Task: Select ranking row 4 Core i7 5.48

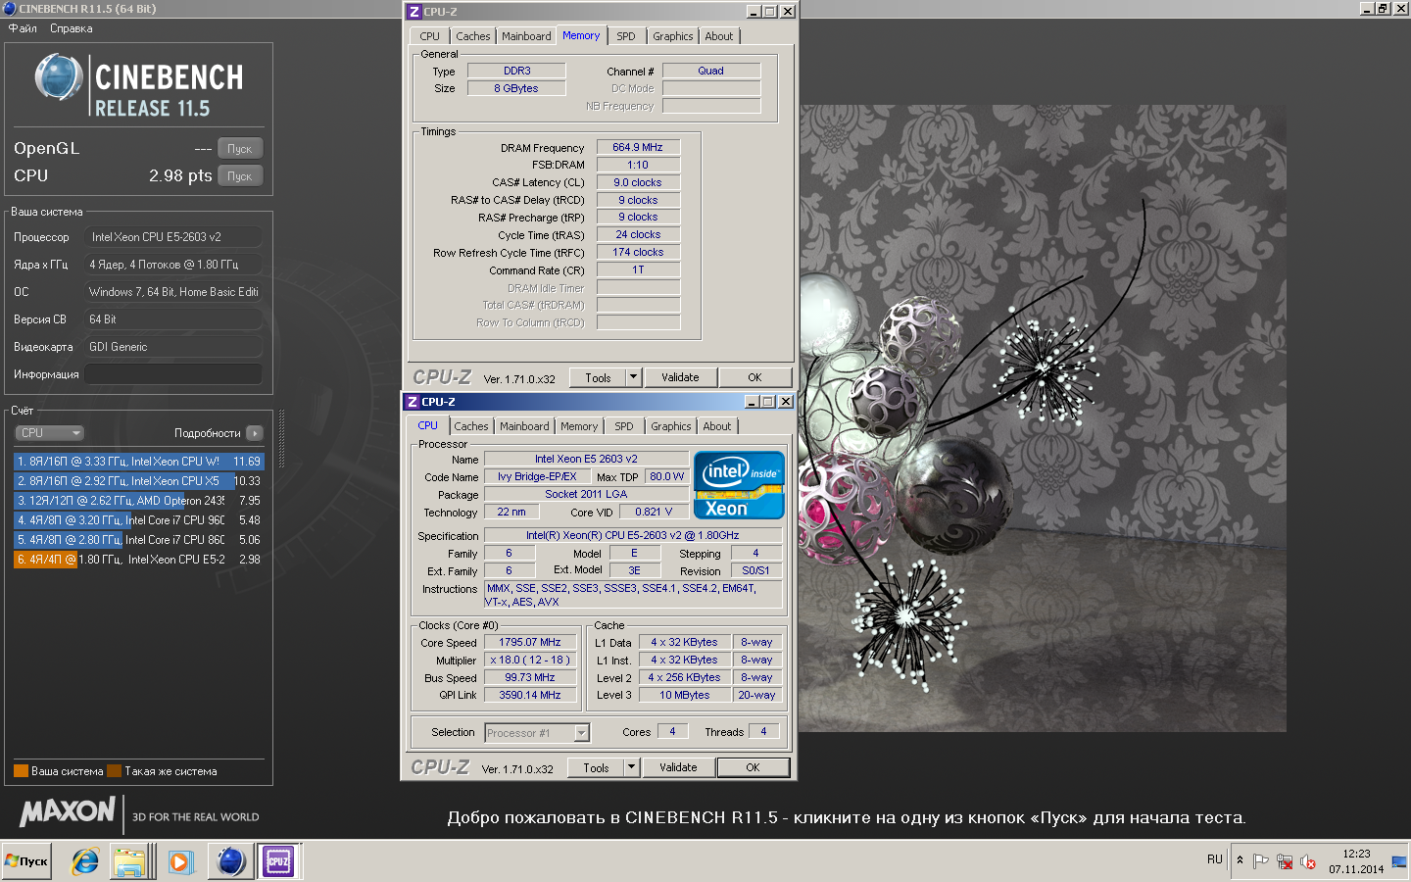Action: [138, 520]
